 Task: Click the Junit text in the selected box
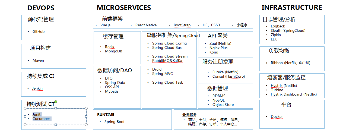(x=37, y=114)
